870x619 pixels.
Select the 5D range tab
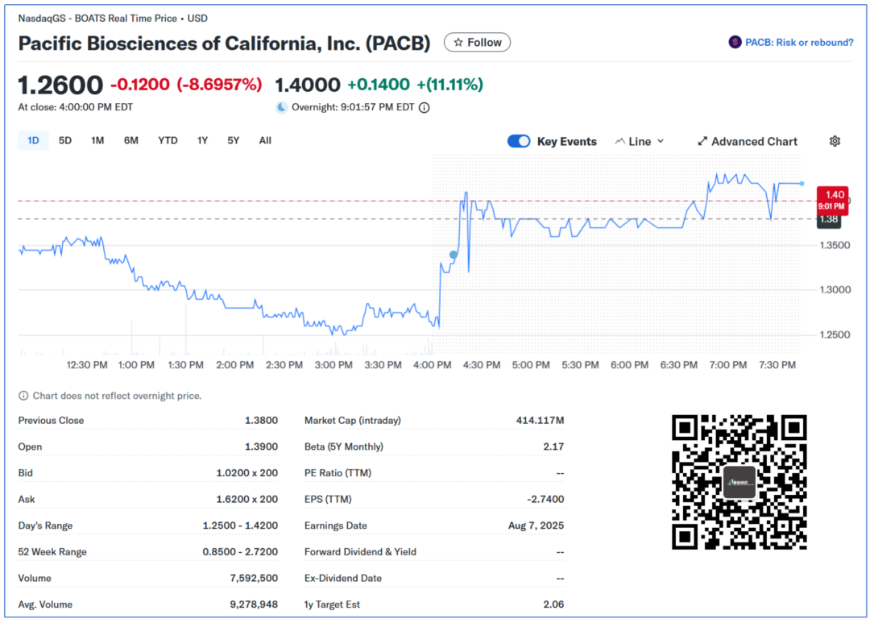click(65, 140)
